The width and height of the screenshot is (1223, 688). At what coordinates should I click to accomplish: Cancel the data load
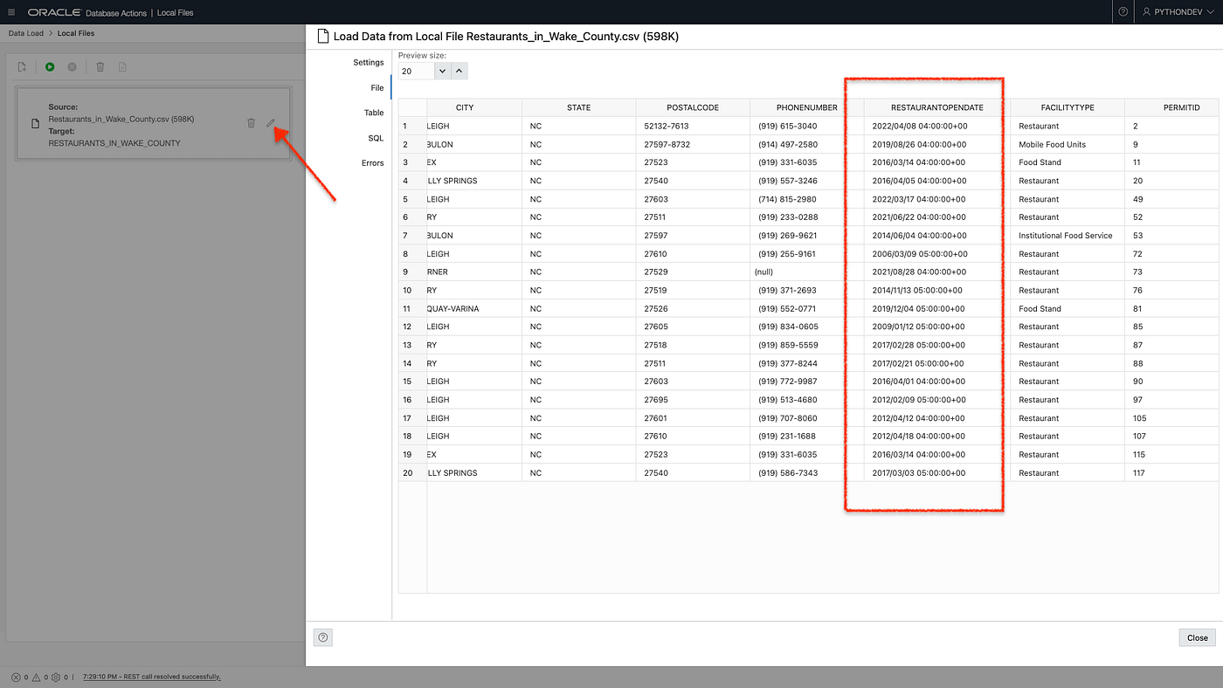tap(72, 66)
